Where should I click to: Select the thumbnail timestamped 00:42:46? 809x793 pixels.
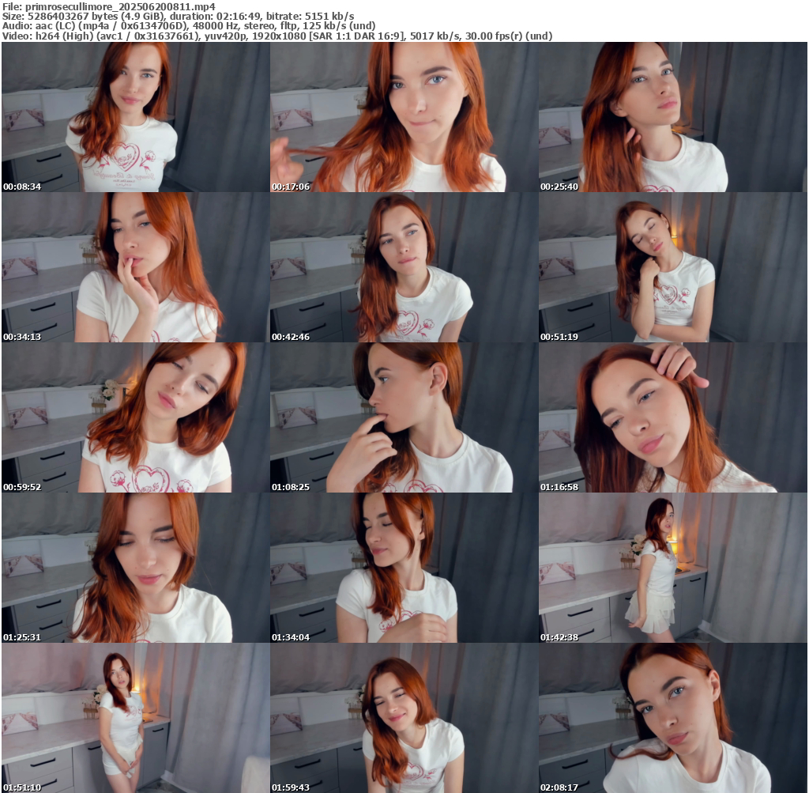point(404,267)
